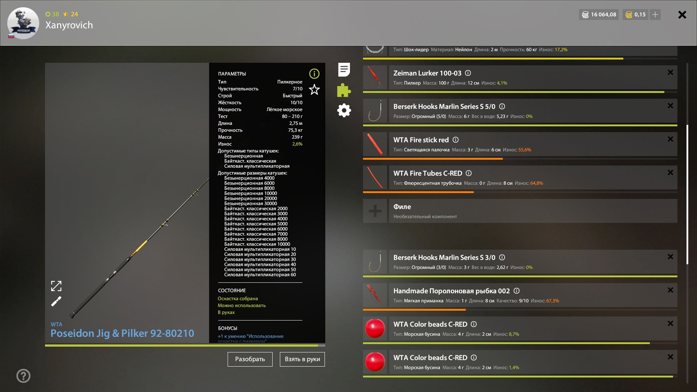Remove WTA Fire Tubes C-RED

670,173
